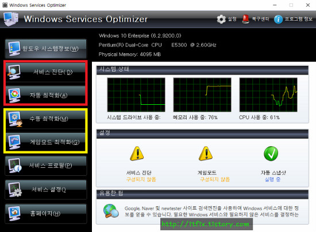Click the 시스템 상태 section header
The image size is (316, 232).
(202, 70)
